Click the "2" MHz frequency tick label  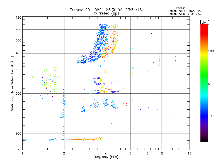[64, 153]
